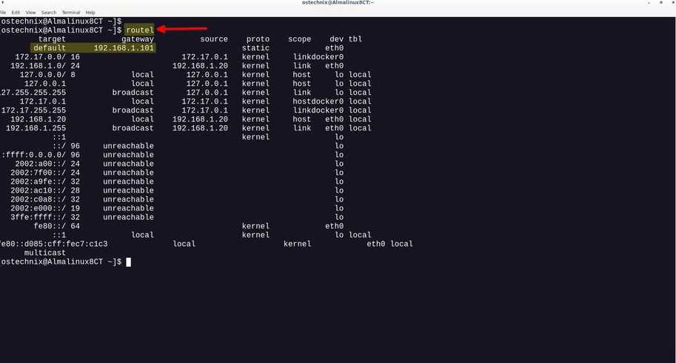Screen dimensions: 676x363
Task: Click the 'static' proto value
Action: coord(255,48)
